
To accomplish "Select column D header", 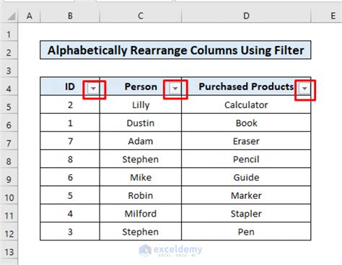I will tap(246, 16).
